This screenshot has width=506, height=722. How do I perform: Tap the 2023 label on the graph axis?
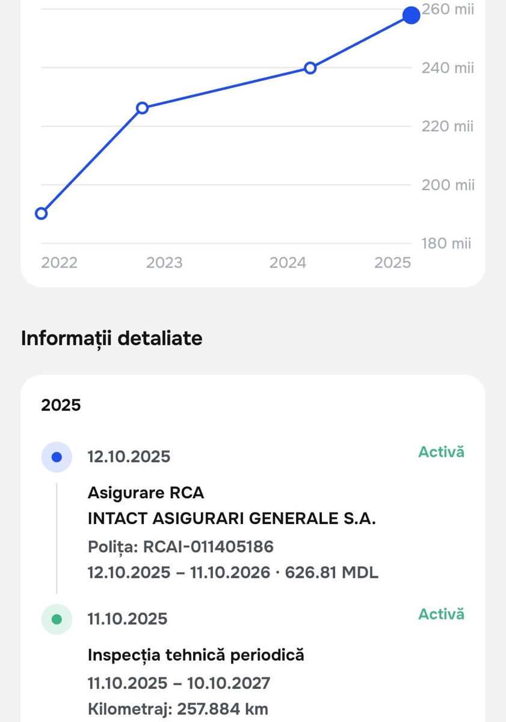point(164,263)
